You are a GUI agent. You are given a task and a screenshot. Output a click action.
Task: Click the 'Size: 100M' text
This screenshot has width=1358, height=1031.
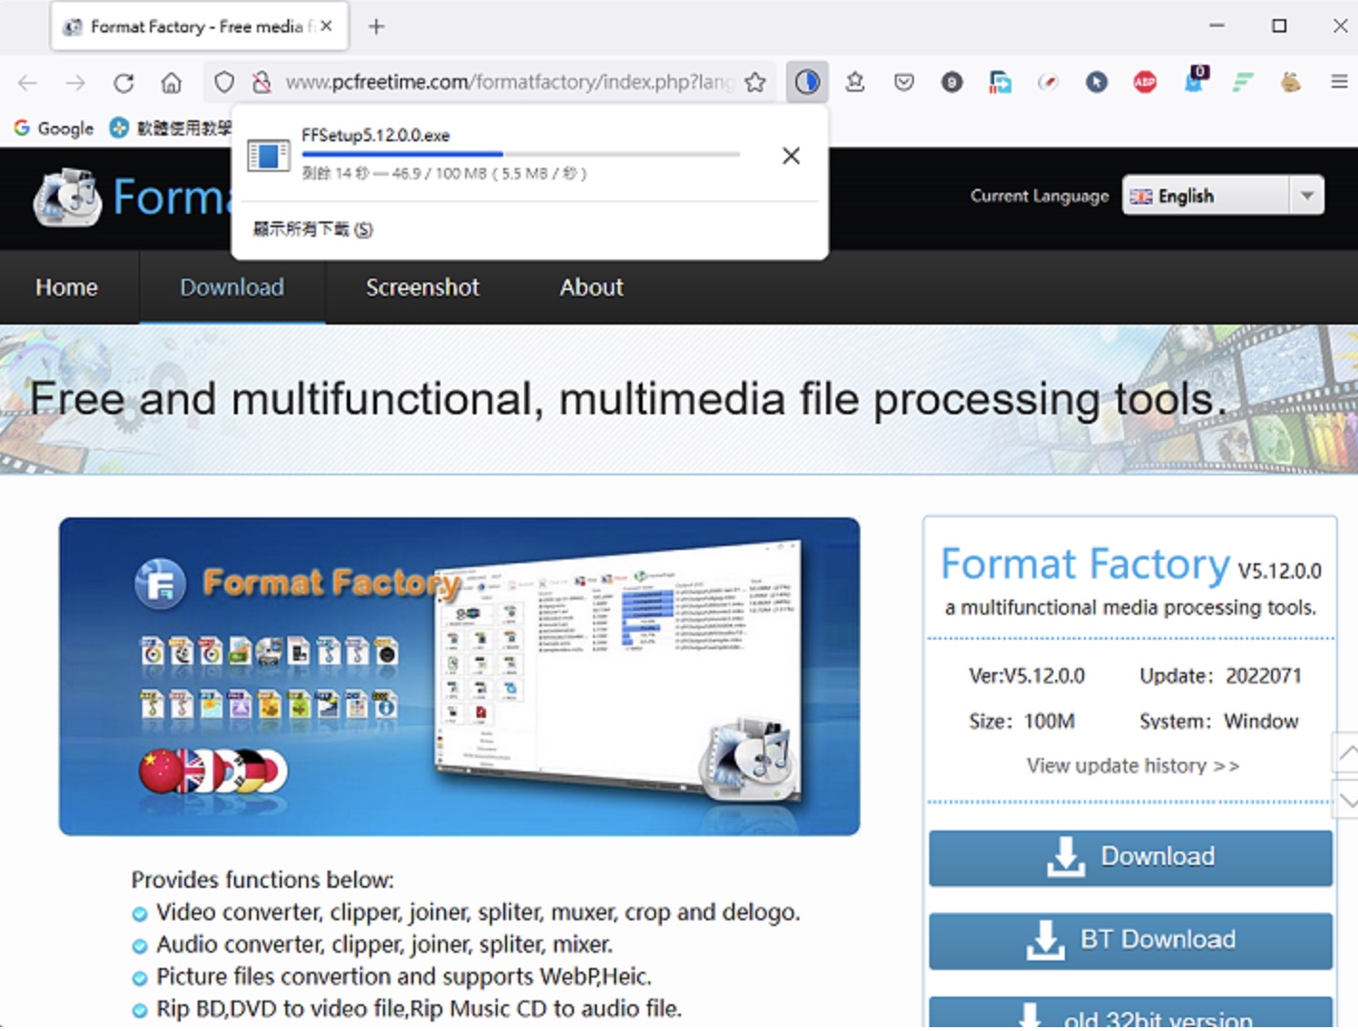pyautogui.click(x=1022, y=722)
